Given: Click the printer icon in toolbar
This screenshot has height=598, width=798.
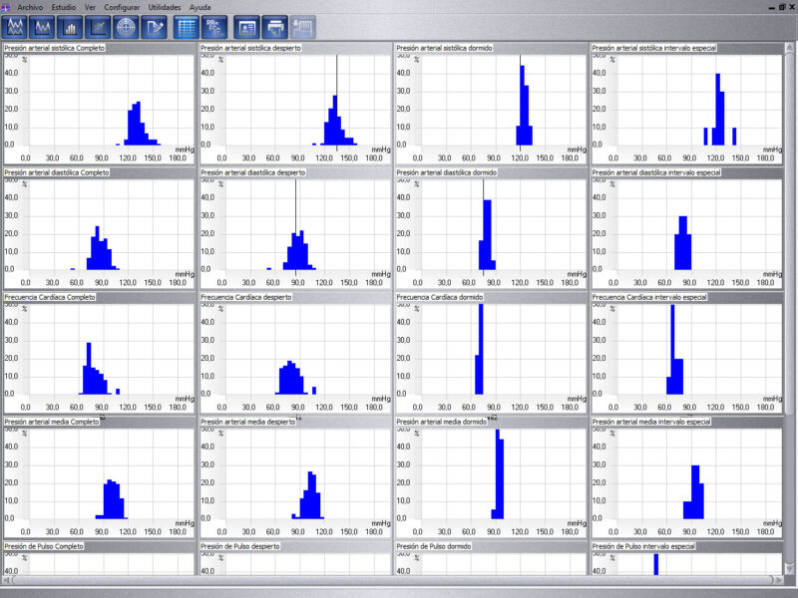Looking at the screenshot, I should (274, 27).
